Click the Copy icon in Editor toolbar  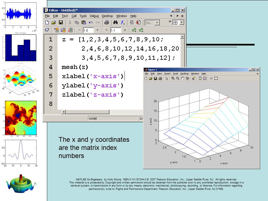pyautogui.click(x=77, y=23)
